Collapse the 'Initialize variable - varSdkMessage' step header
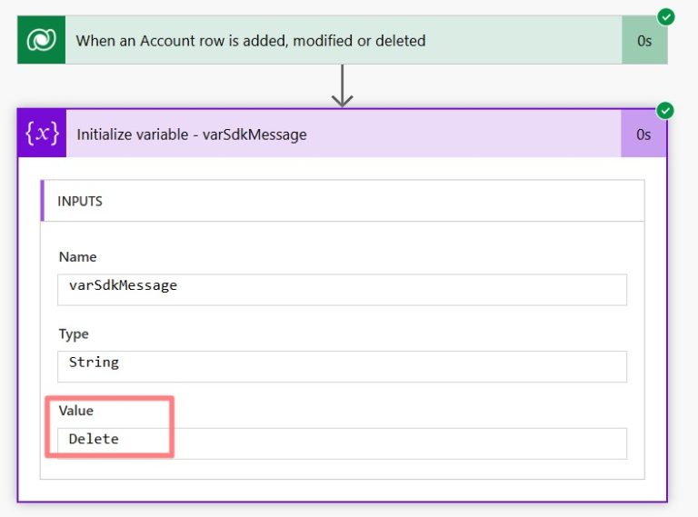The width and height of the screenshot is (698, 517). [x=192, y=134]
